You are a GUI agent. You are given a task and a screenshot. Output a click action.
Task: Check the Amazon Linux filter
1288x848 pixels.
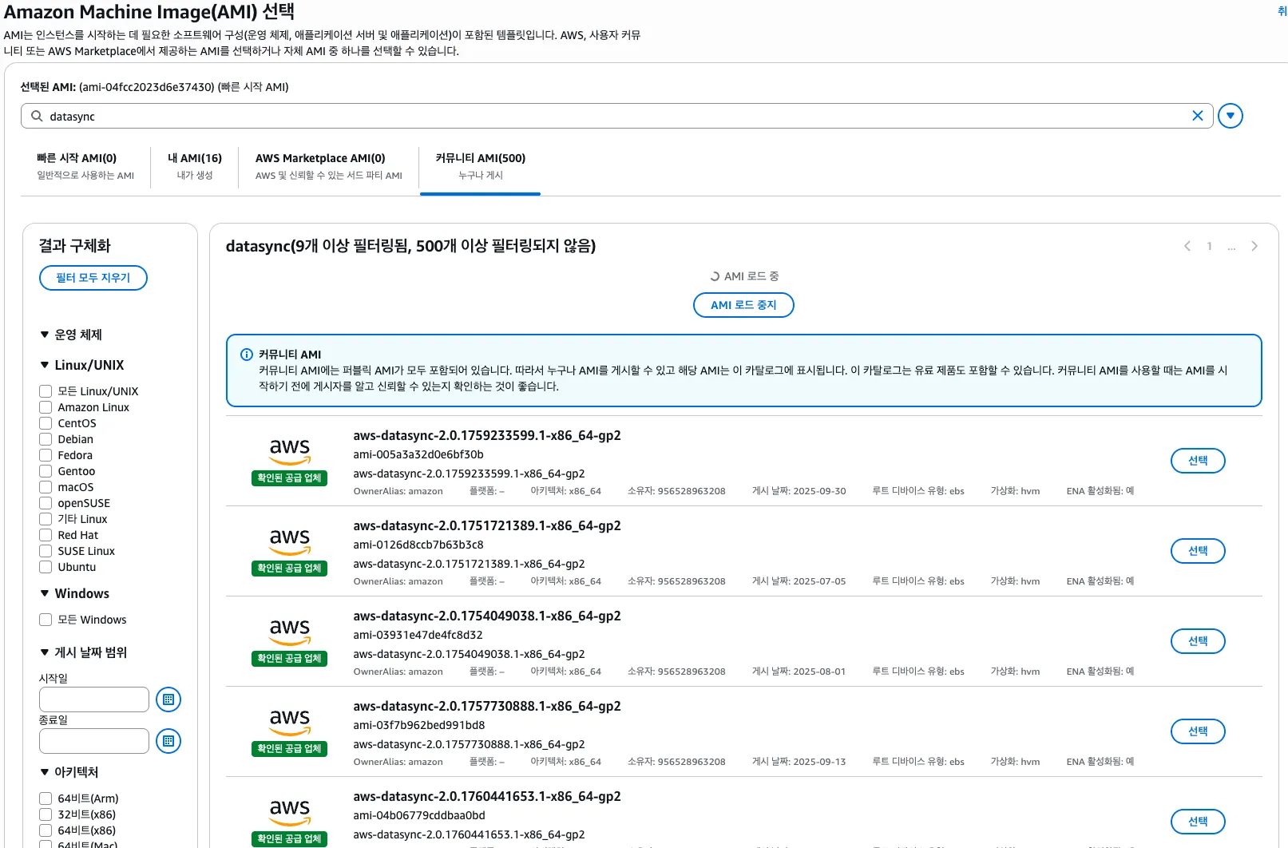[46, 407]
